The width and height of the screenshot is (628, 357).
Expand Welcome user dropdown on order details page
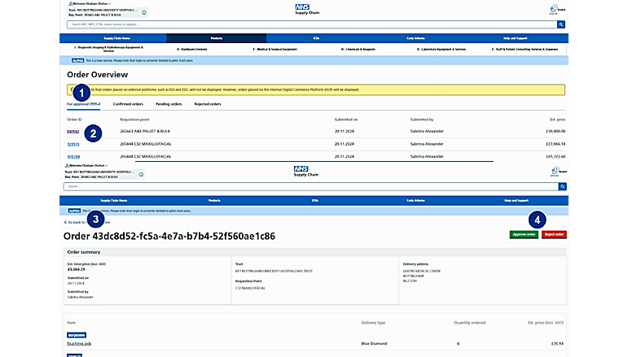(x=86, y=166)
